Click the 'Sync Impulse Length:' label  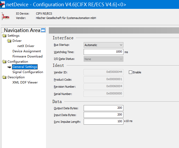pyautogui.click(x=67, y=122)
